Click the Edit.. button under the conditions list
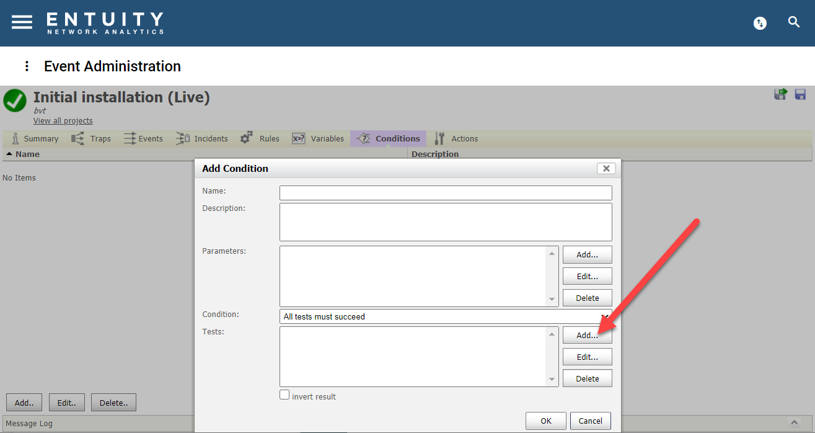 67,403
